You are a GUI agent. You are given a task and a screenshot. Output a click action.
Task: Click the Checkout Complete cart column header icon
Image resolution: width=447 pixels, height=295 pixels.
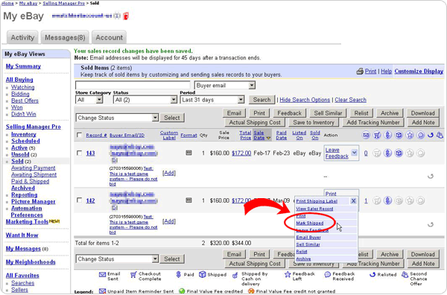(x=377, y=135)
